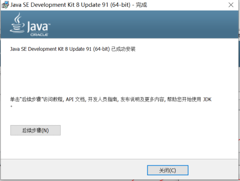Click the installer icon in the title bar

click(5, 5)
